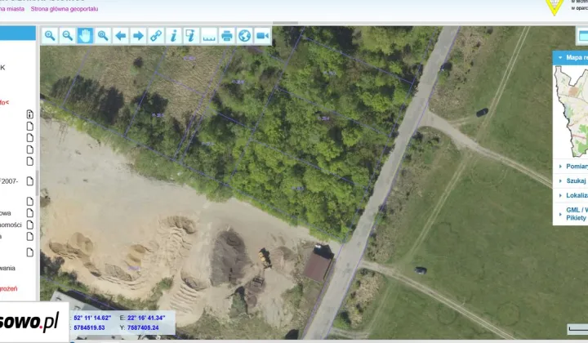The height and width of the screenshot is (343, 588).
Task: Click the blue header bar of left panel
Action: [x=18, y=33]
